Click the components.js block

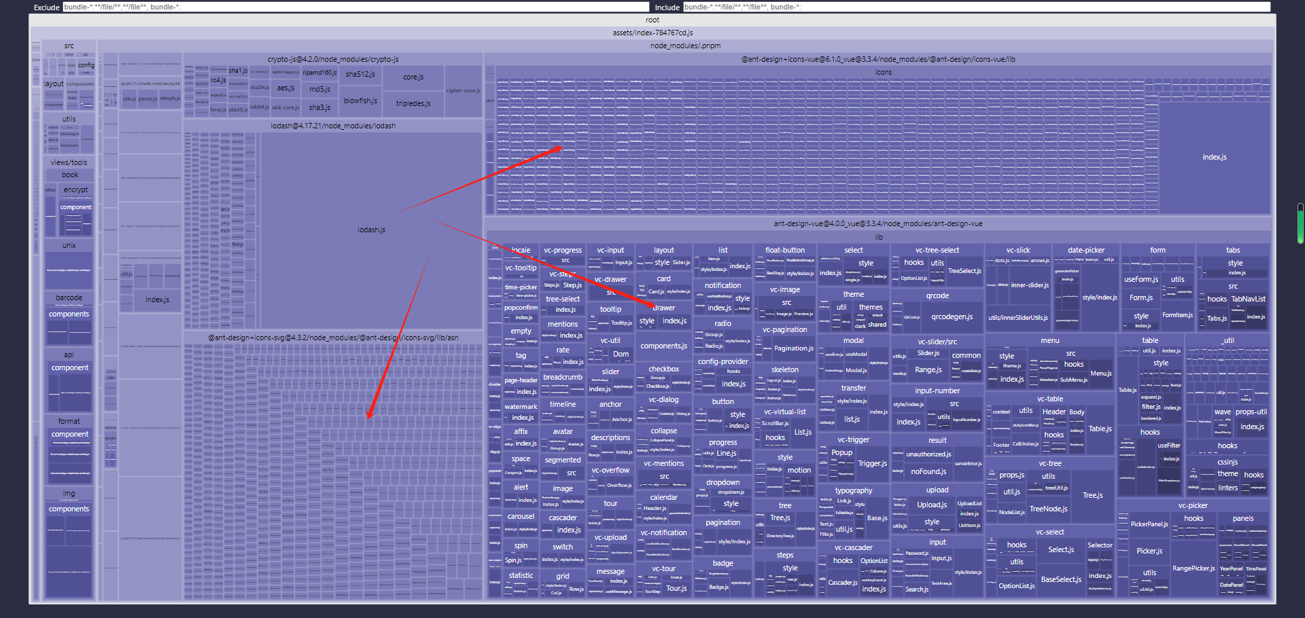click(663, 346)
